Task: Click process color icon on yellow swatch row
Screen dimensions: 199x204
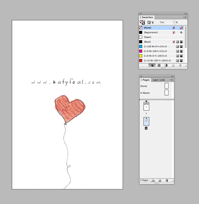Action: pos(177,56)
